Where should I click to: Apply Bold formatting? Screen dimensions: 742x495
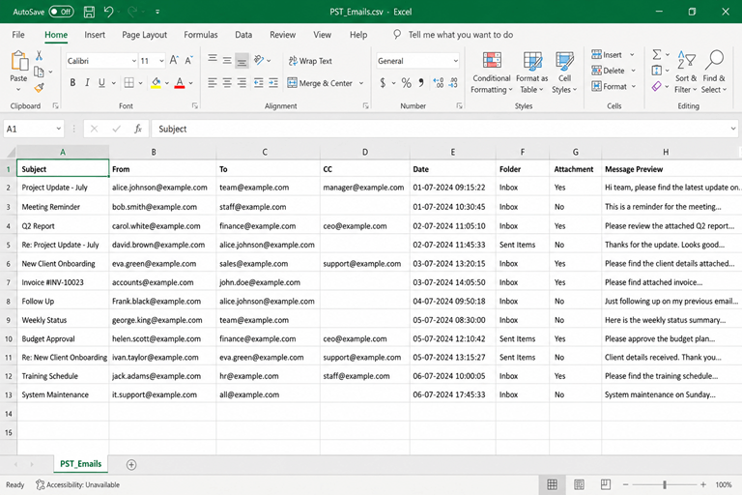(x=72, y=83)
